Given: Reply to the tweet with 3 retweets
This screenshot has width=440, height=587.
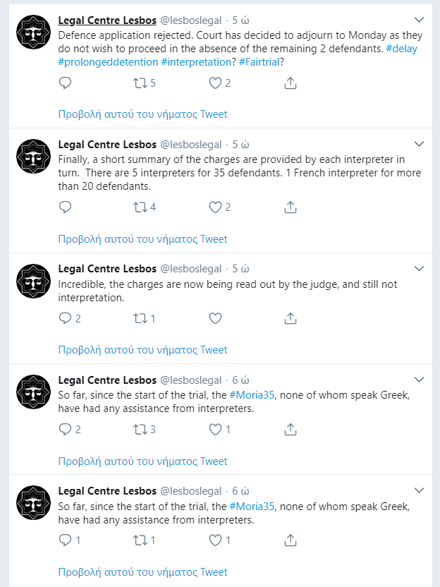Looking at the screenshot, I should point(65,430).
